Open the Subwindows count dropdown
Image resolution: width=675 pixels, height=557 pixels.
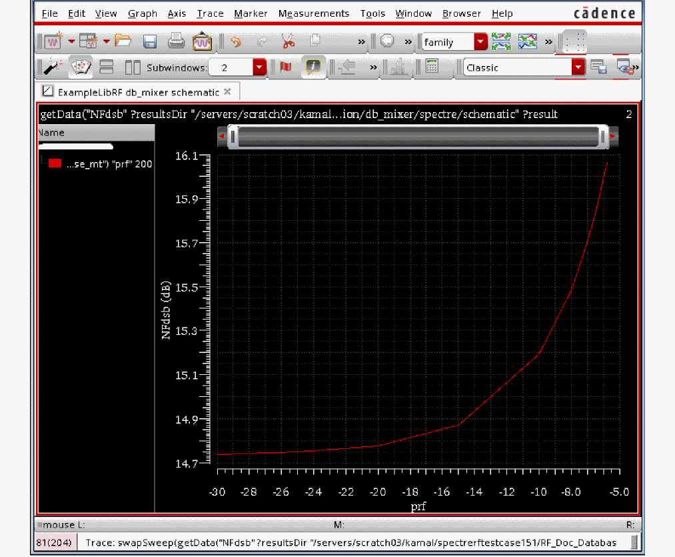[259, 67]
